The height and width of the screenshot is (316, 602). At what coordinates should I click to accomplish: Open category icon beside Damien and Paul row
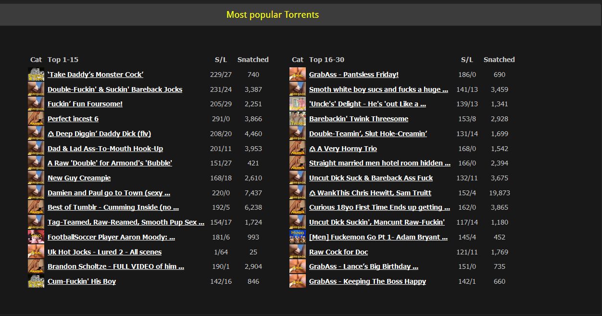pyautogui.click(x=36, y=193)
